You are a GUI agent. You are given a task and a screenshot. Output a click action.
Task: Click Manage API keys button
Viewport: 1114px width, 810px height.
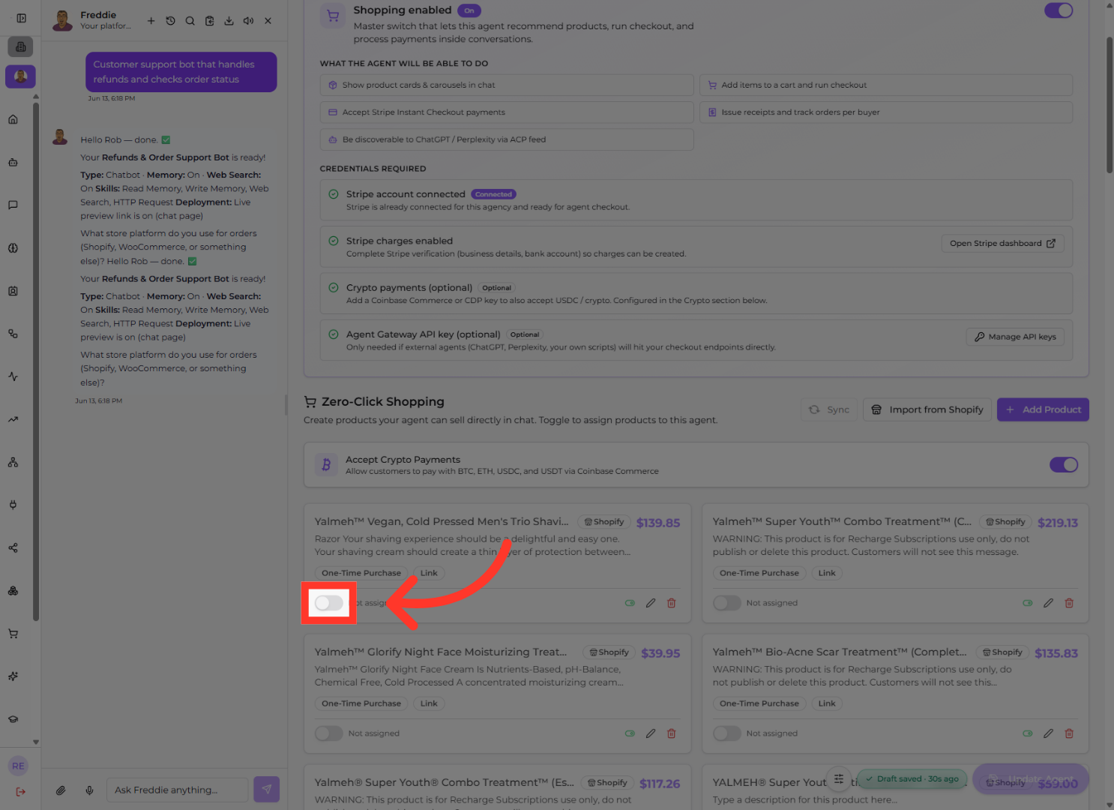[x=1015, y=337]
